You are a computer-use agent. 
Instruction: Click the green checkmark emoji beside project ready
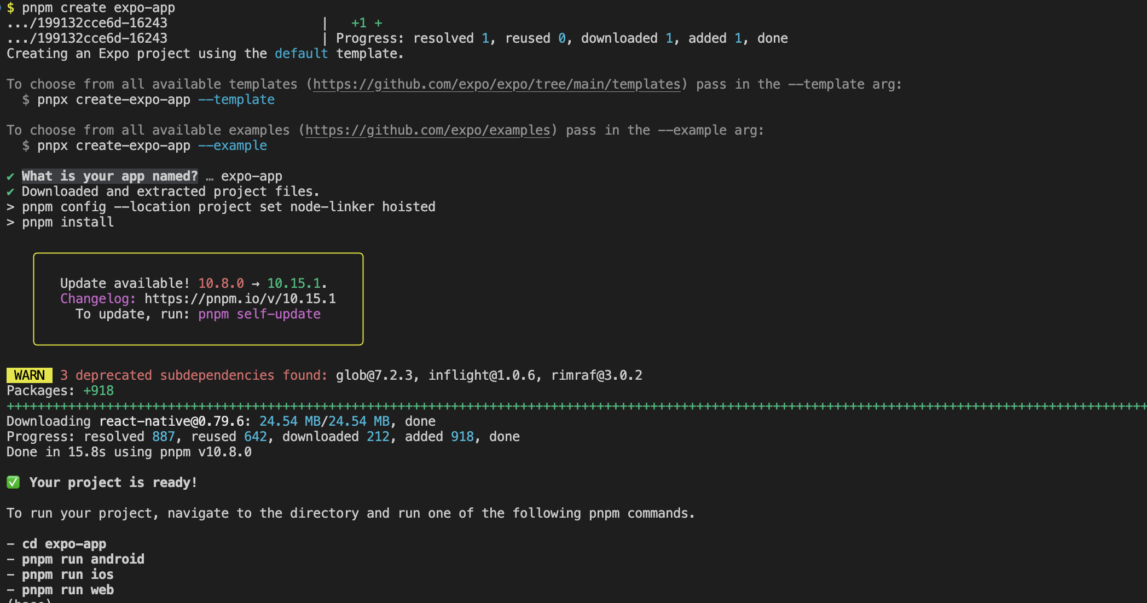13,483
